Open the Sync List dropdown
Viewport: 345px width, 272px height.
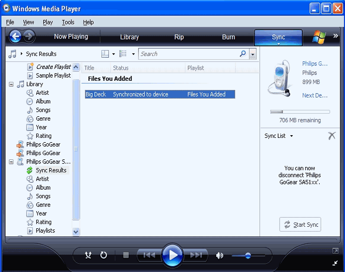tap(292, 136)
